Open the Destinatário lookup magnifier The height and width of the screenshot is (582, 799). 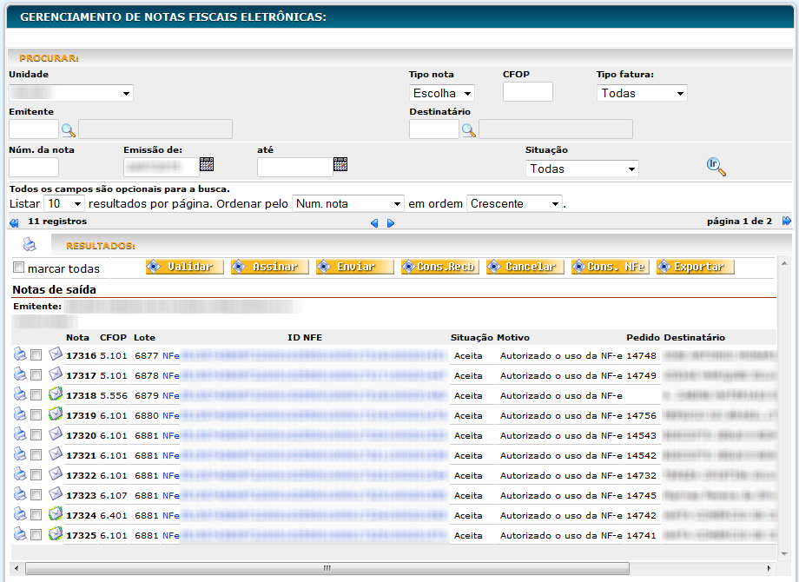click(x=469, y=130)
